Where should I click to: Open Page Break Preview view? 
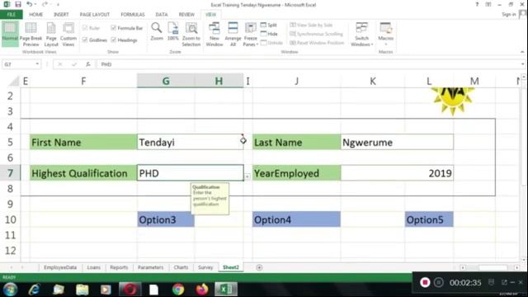click(31, 35)
